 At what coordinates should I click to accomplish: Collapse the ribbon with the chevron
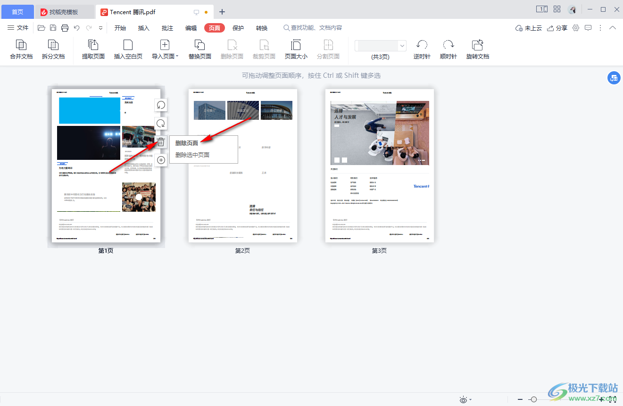613,28
